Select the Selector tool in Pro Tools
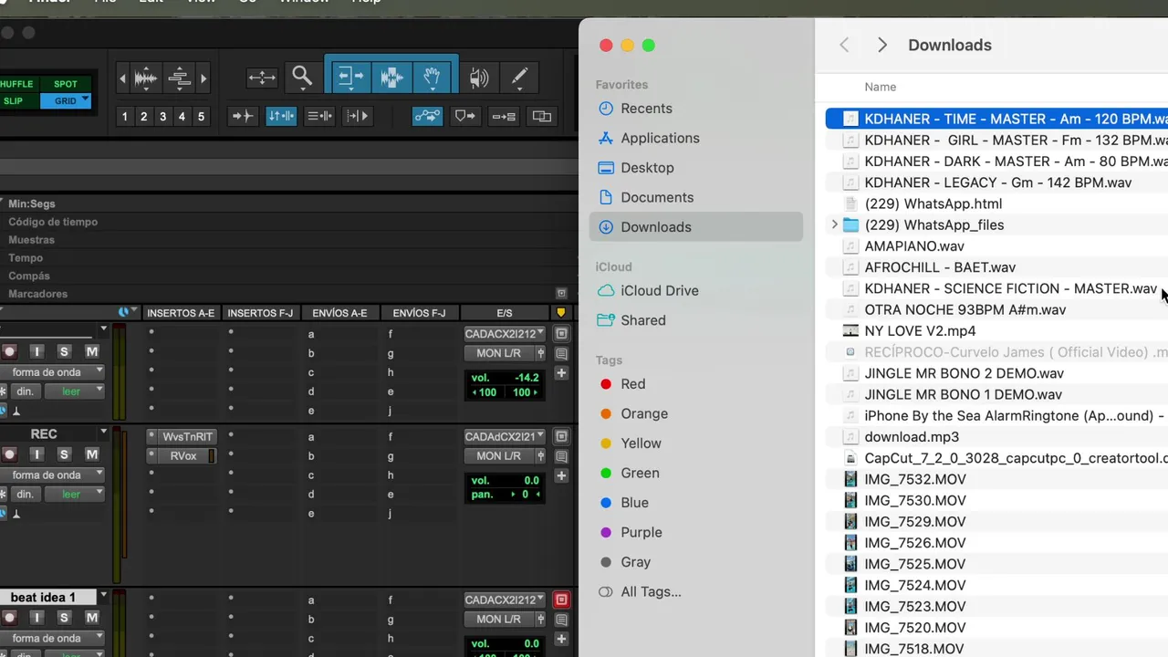Screen dimensions: 1168x657 pos(391,78)
